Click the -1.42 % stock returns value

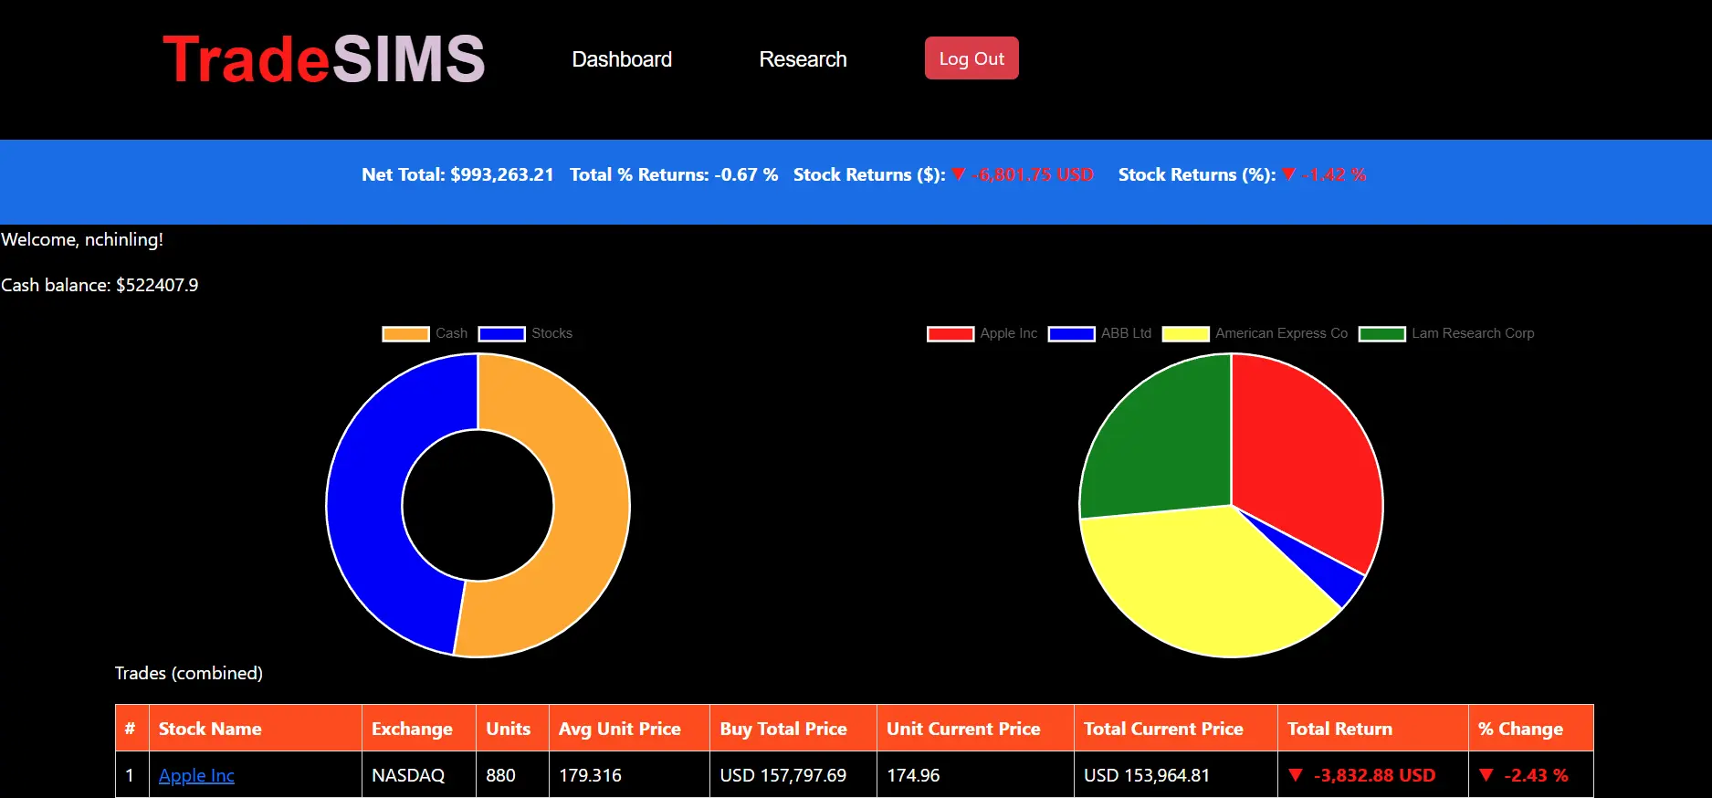[1334, 174]
